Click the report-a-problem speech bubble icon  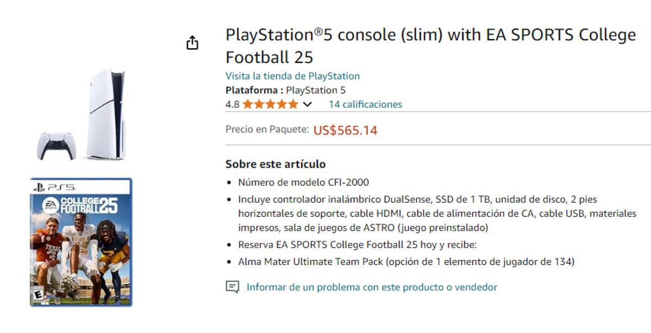pyautogui.click(x=233, y=288)
